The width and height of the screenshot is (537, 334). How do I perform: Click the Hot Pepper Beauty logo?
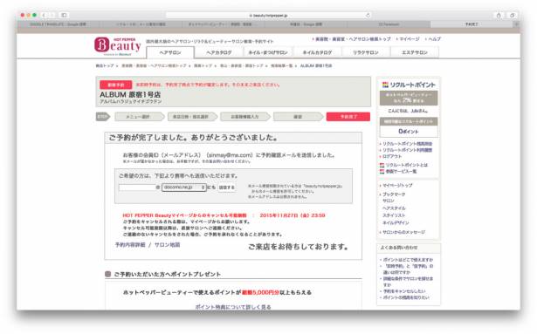pyautogui.click(x=118, y=46)
